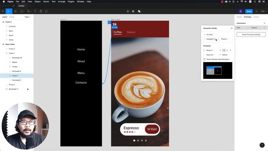Open macOS Spotlight search icon

[x=255, y=2]
